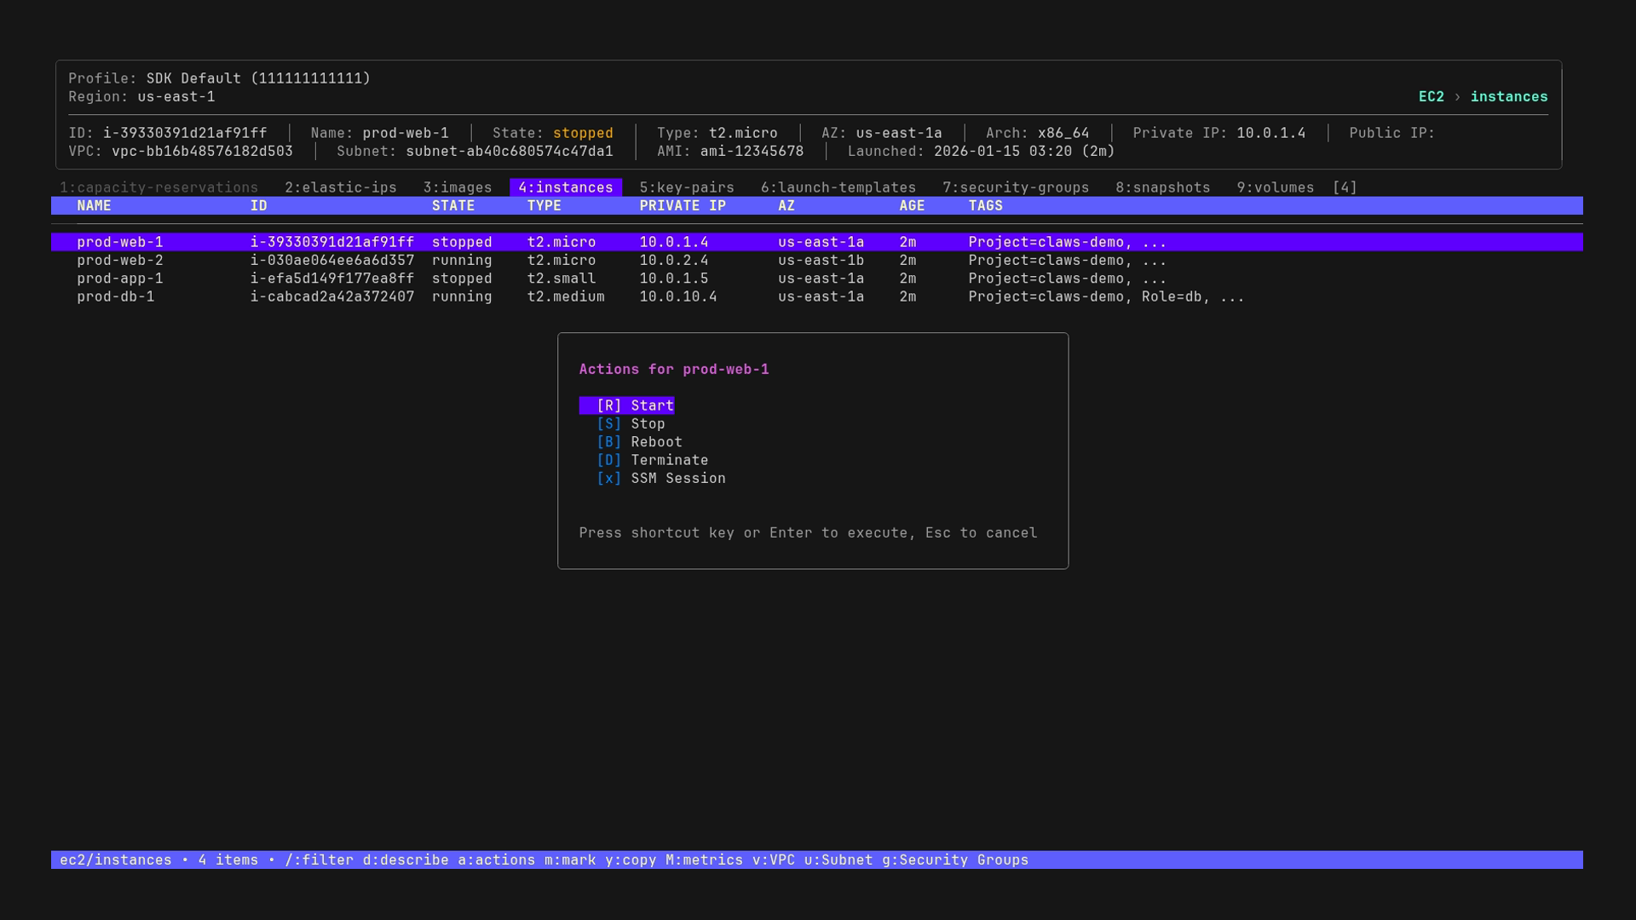This screenshot has height=920, width=1636.
Task: Click the ec2/instances path in status bar
Action: click(x=116, y=860)
